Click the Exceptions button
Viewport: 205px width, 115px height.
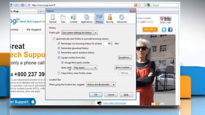tap(125, 57)
